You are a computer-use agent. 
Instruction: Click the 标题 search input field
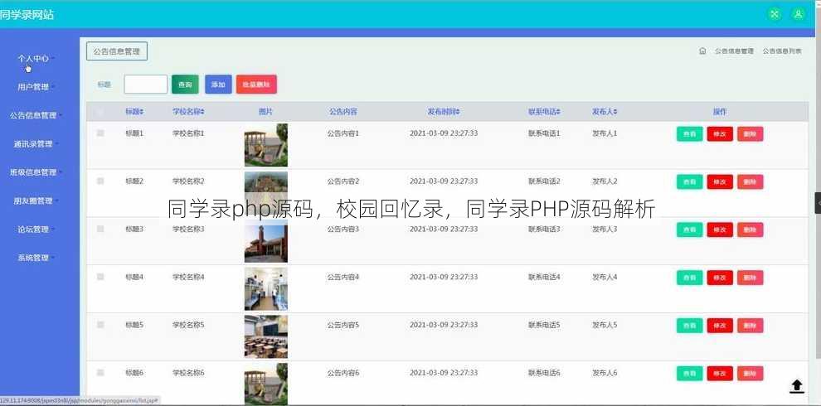click(146, 85)
